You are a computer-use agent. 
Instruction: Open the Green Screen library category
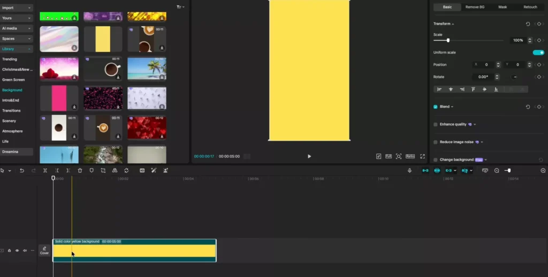point(13,80)
